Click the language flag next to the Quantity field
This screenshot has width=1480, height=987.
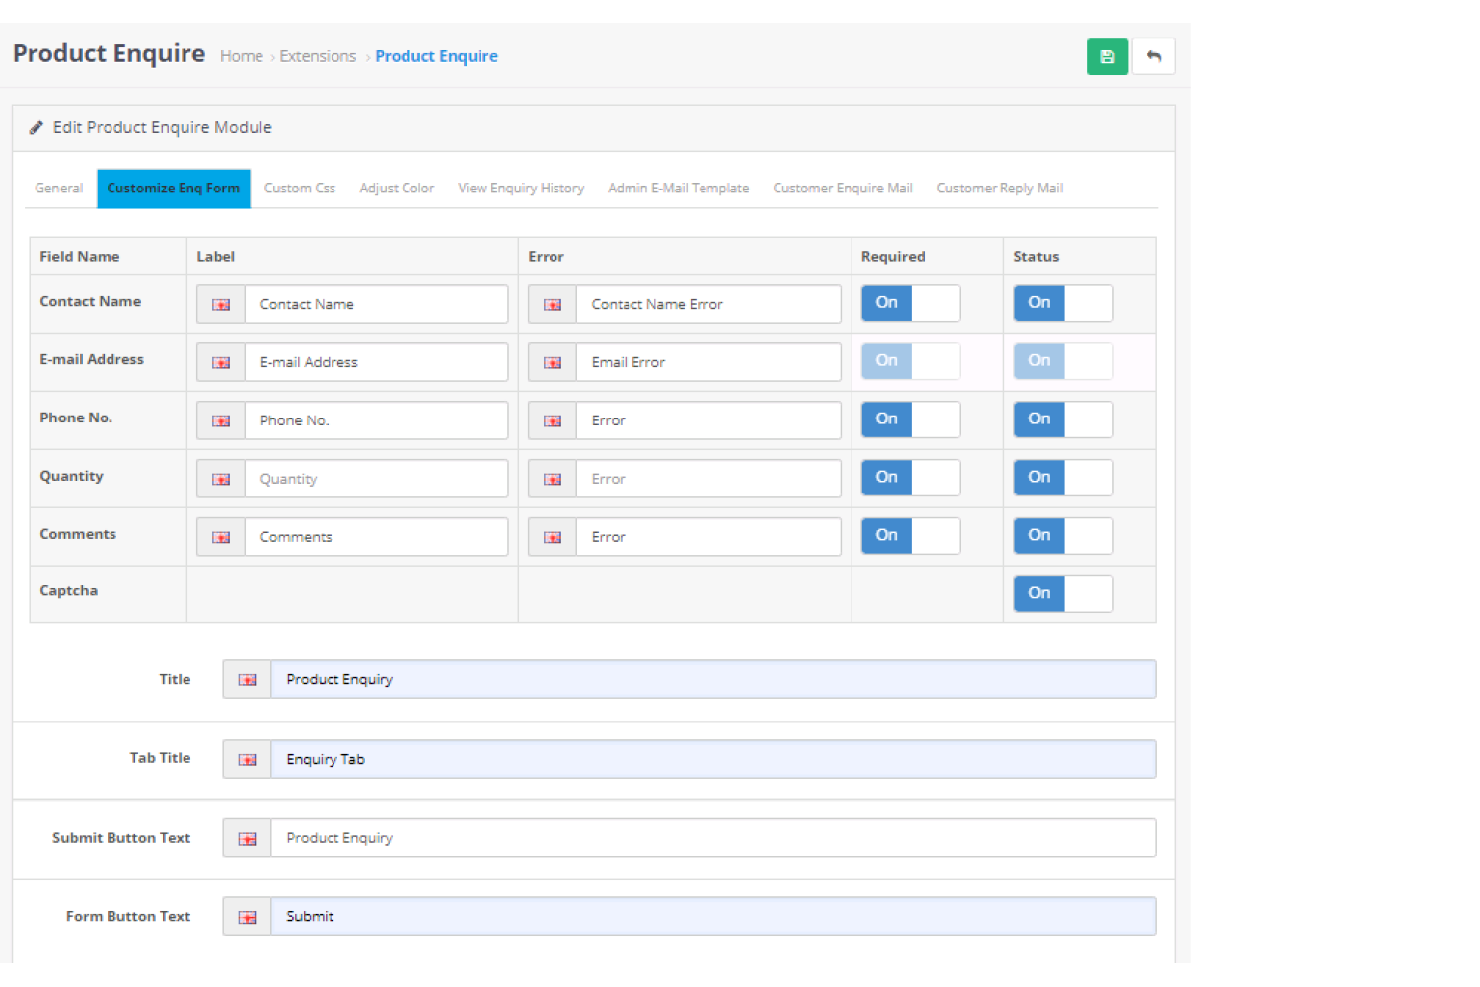click(x=220, y=478)
